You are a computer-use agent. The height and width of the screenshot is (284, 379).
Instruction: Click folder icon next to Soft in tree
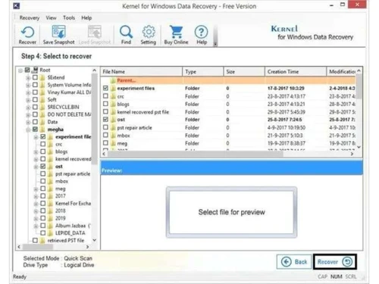42,100
